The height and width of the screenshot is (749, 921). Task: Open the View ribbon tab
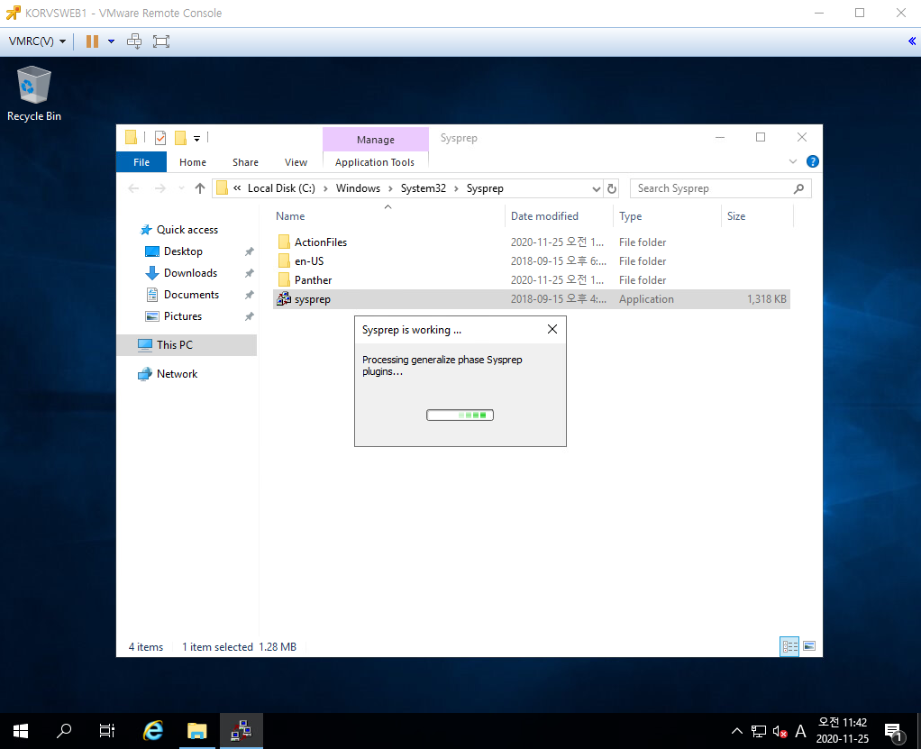click(296, 162)
